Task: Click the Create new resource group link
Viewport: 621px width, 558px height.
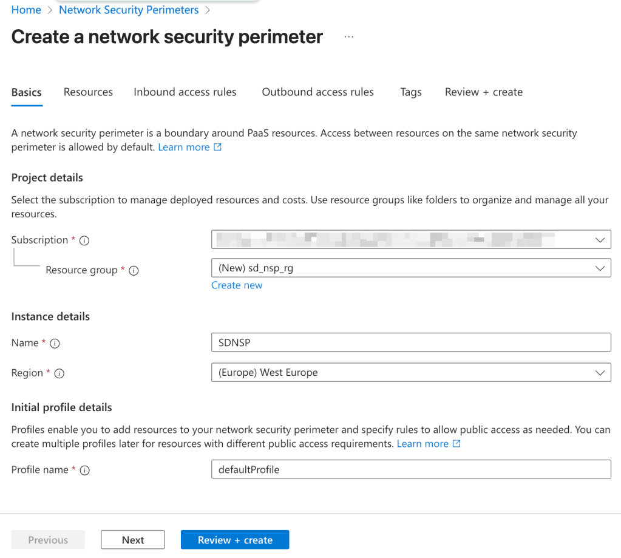Action: (237, 285)
